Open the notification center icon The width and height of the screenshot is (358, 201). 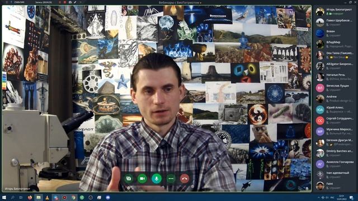[x=352, y=197]
